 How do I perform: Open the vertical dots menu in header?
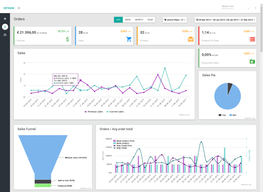point(256,8)
